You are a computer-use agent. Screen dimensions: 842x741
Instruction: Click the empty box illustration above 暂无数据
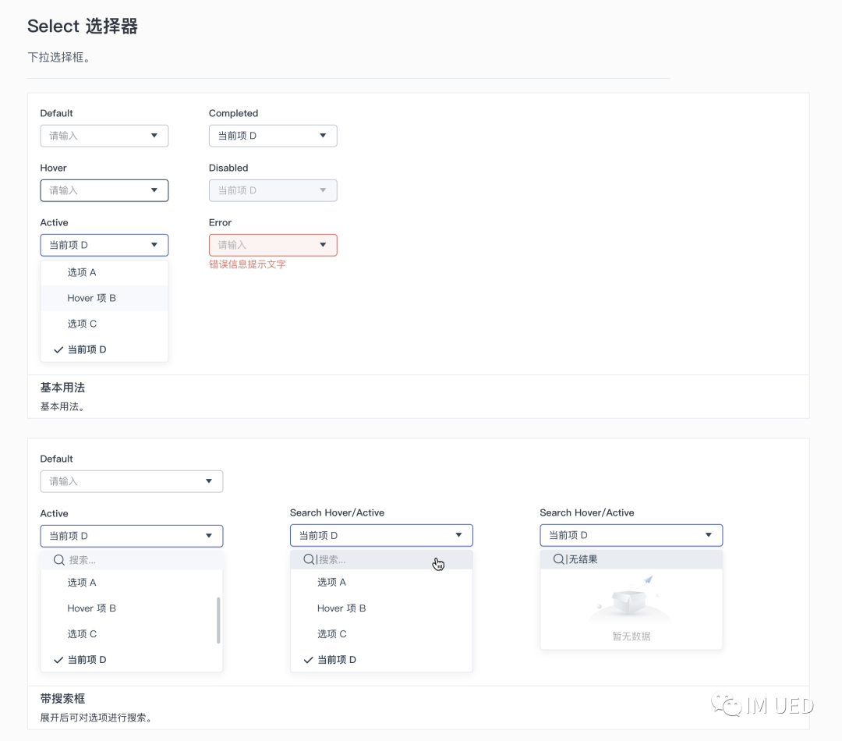631,600
